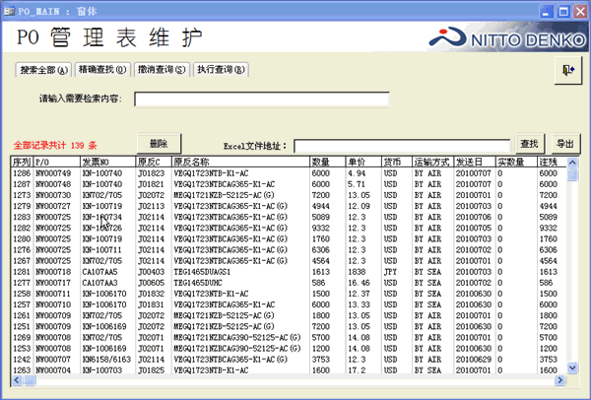Click the 实数量 column header
Viewport: 591px width, 400px height.
[x=516, y=163]
